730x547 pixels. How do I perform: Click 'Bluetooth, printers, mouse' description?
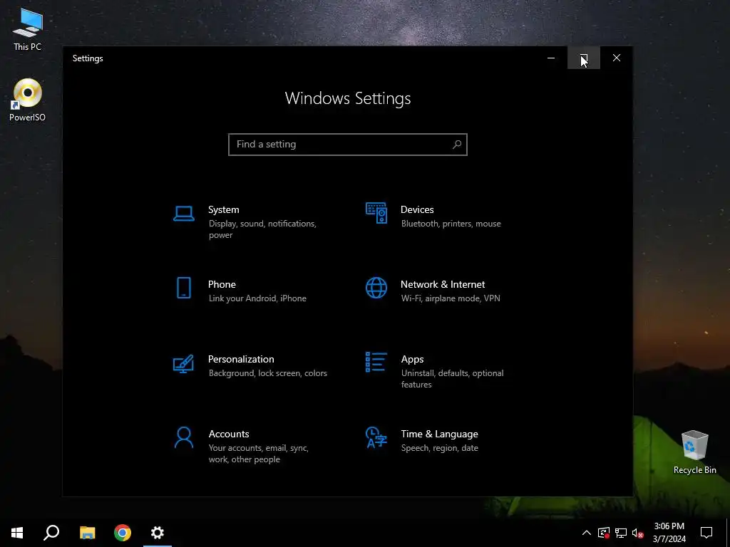point(451,224)
